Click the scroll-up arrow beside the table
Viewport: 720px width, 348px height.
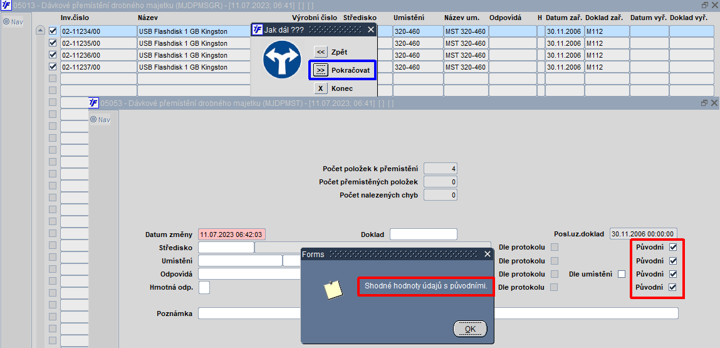tap(40, 30)
